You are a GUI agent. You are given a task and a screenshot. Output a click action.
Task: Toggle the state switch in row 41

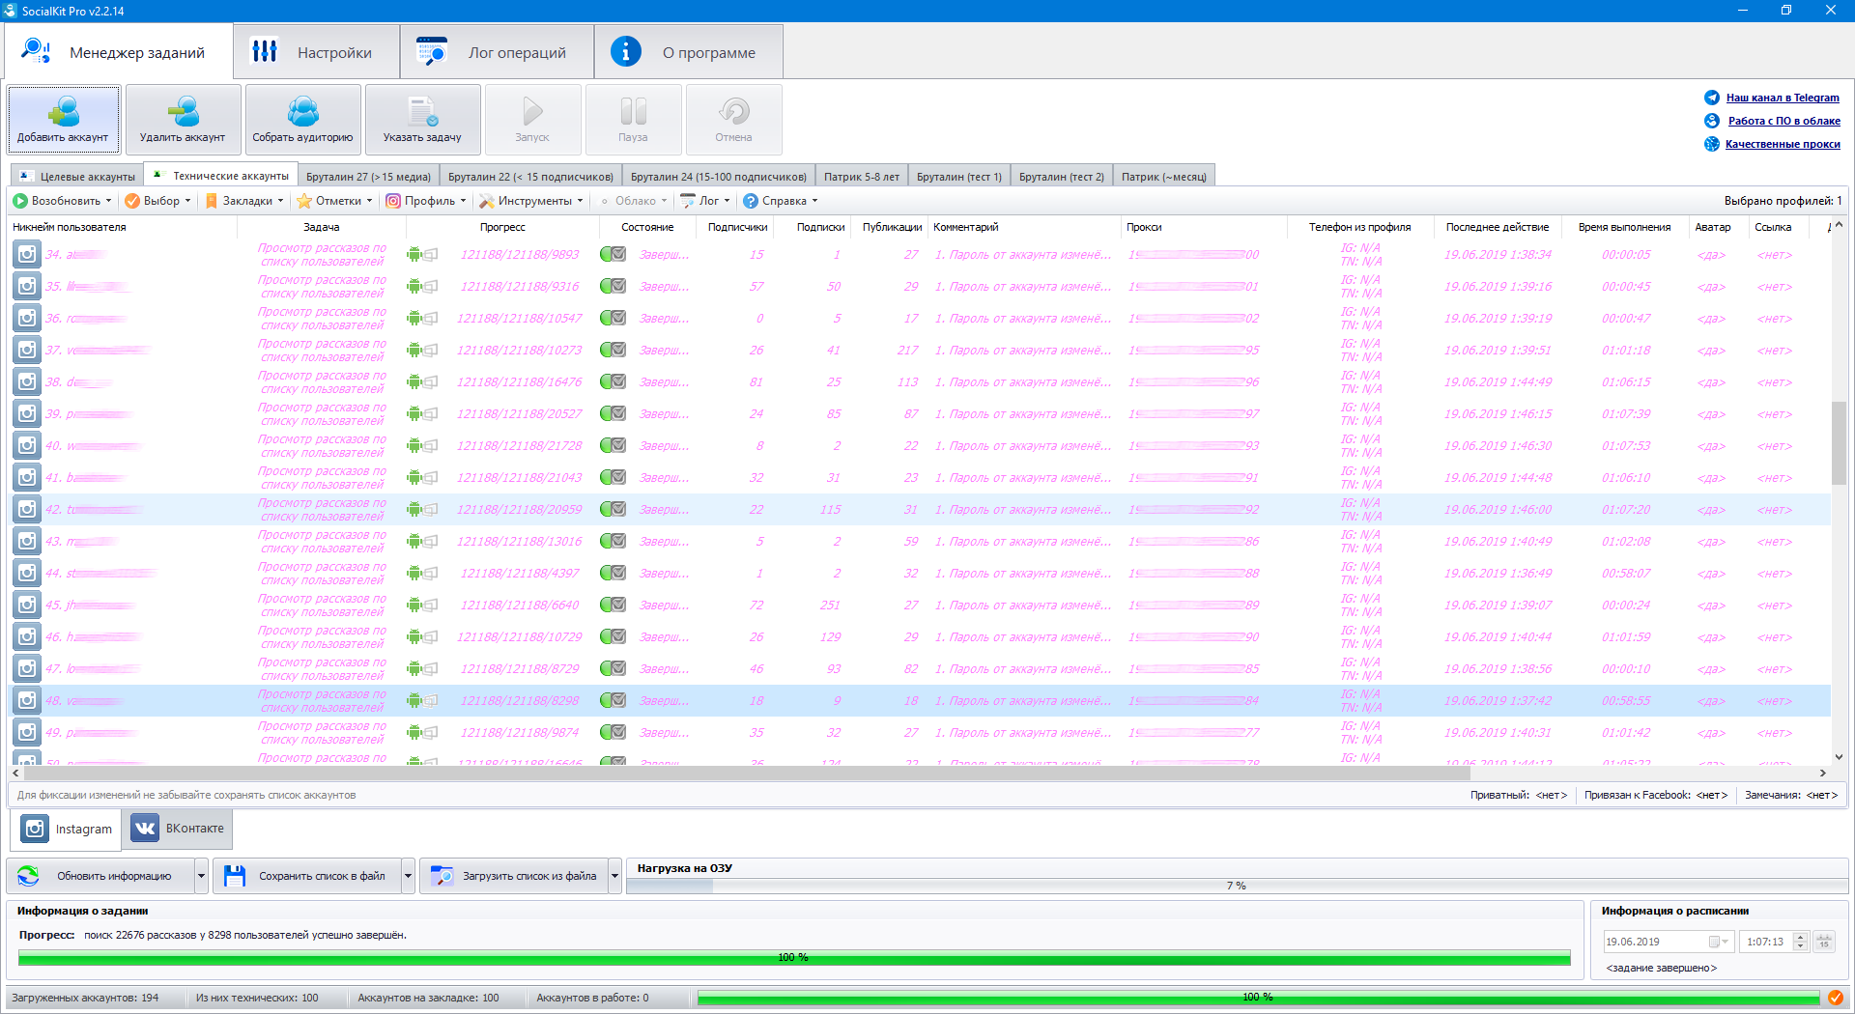click(613, 477)
